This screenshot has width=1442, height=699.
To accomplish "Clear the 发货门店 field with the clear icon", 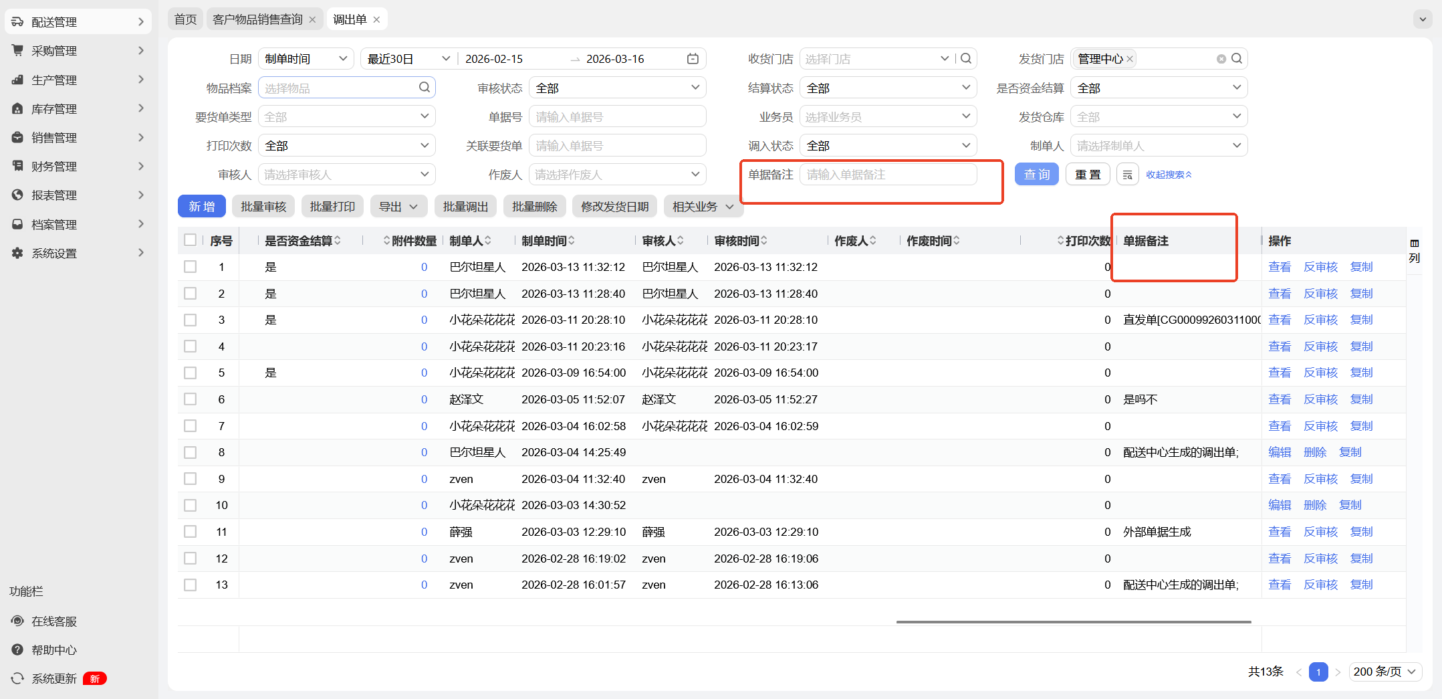I will click(1221, 59).
